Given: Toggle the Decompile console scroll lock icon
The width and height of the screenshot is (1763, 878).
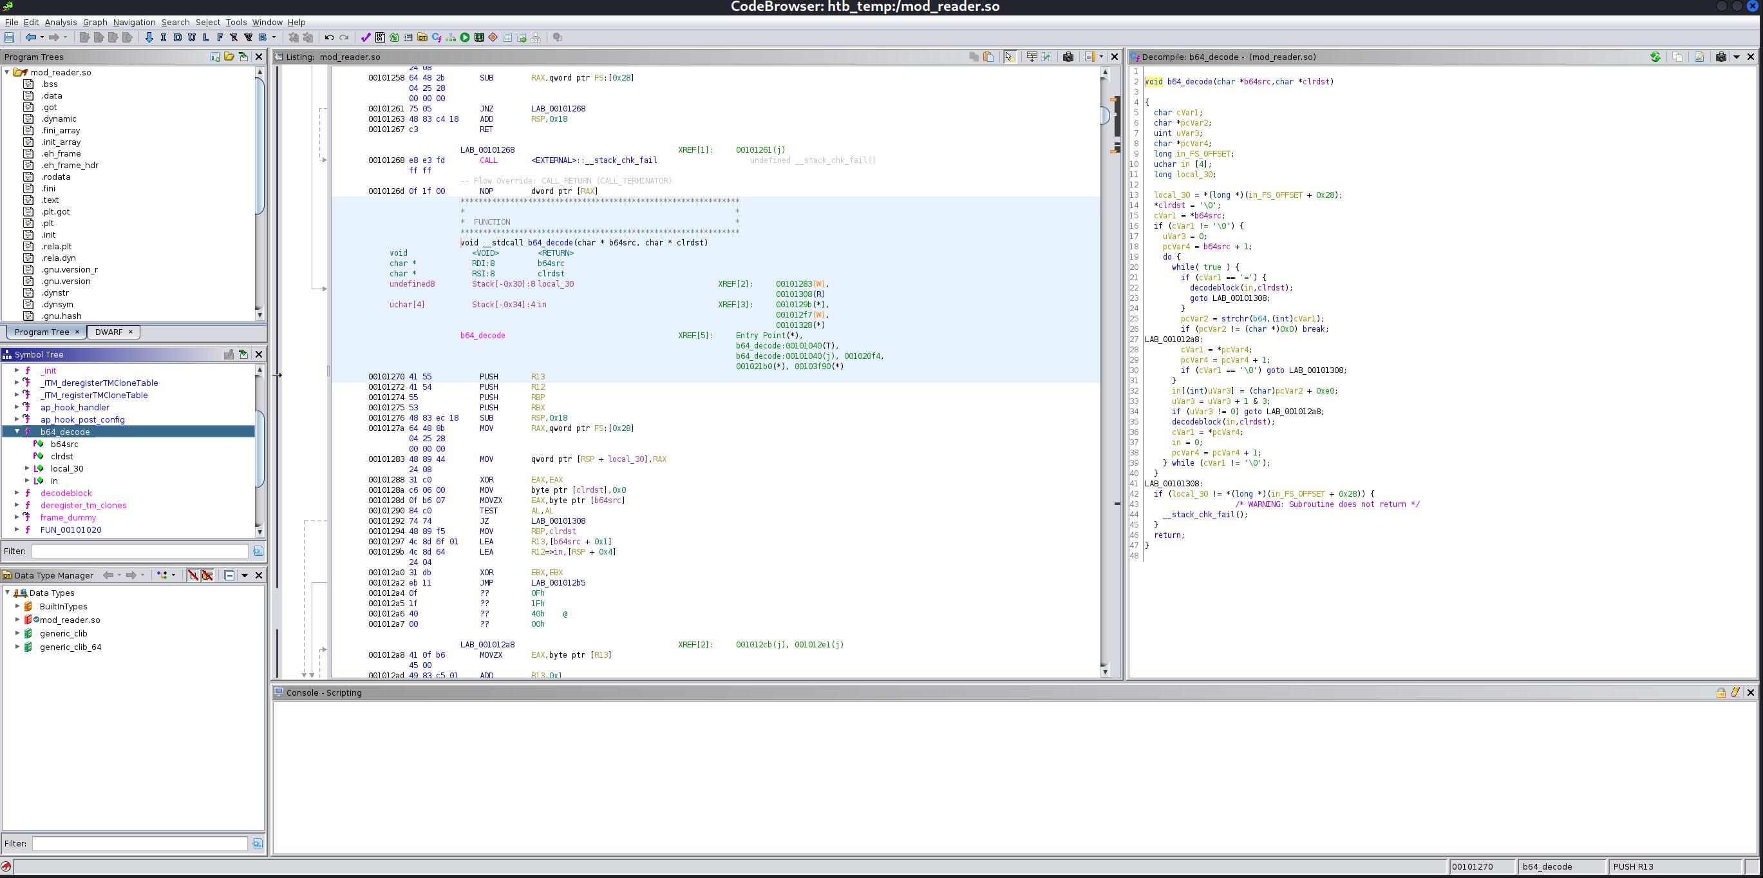Looking at the screenshot, I should [x=1720, y=692].
